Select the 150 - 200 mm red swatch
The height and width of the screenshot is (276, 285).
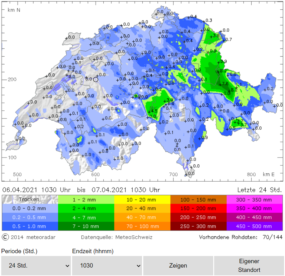coord(198,208)
